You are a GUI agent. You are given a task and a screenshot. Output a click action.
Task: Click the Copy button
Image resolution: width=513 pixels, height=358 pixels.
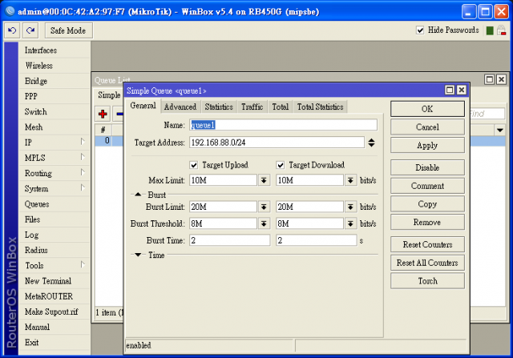tap(427, 204)
